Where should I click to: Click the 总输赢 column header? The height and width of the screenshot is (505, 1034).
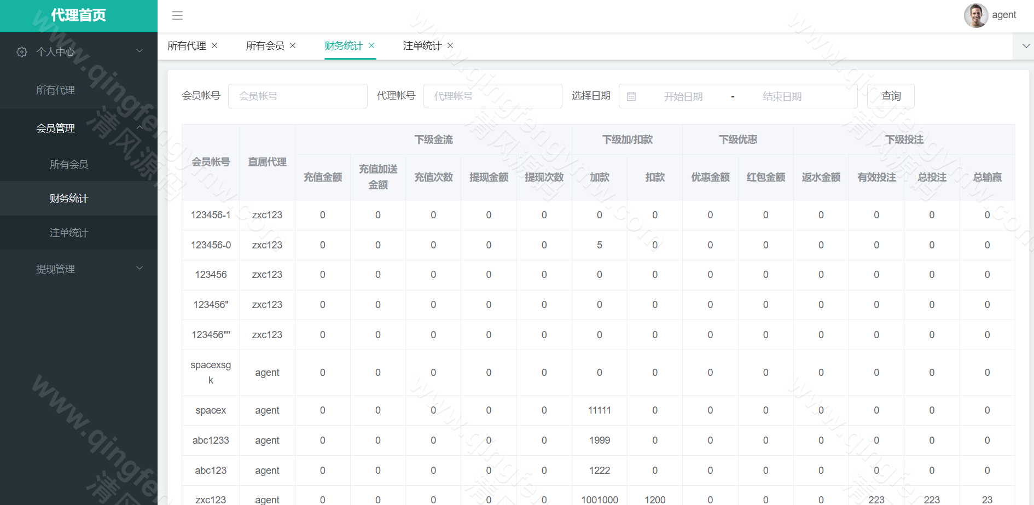coord(987,177)
